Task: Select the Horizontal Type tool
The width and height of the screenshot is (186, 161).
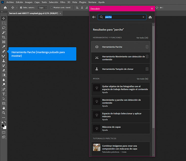Action: (x=4, y=94)
